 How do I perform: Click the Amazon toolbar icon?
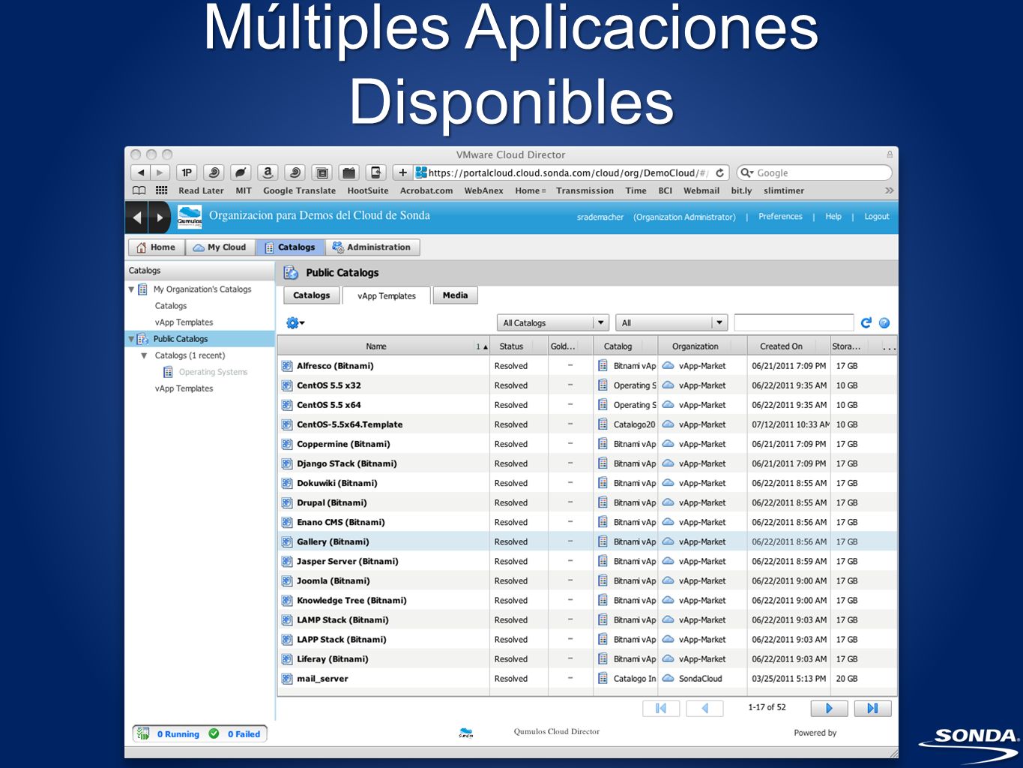pyautogui.click(x=268, y=172)
